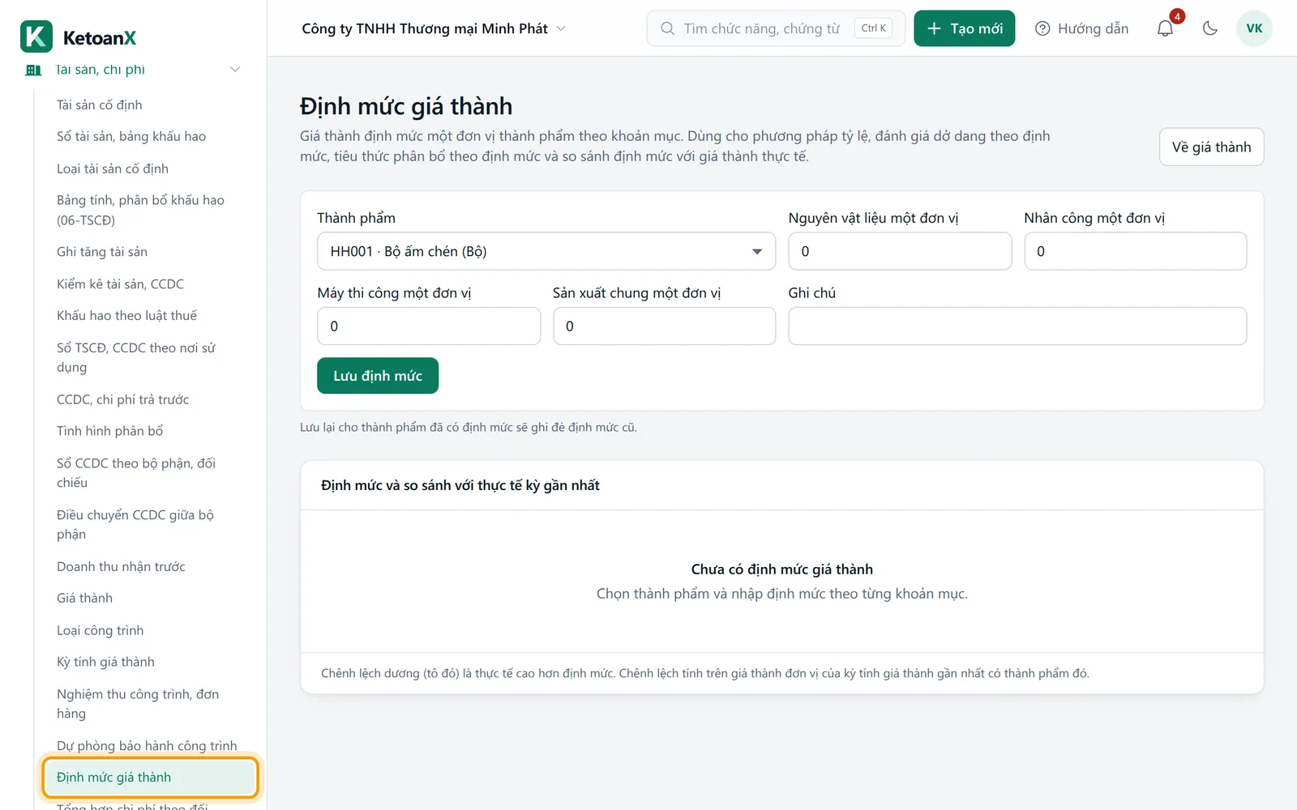
Task: Open the Thành phẩm product dropdown
Action: point(546,251)
